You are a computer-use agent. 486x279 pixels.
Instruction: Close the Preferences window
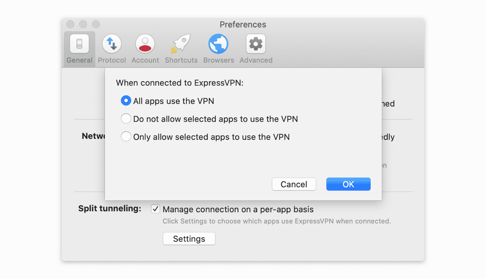[70, 24]
